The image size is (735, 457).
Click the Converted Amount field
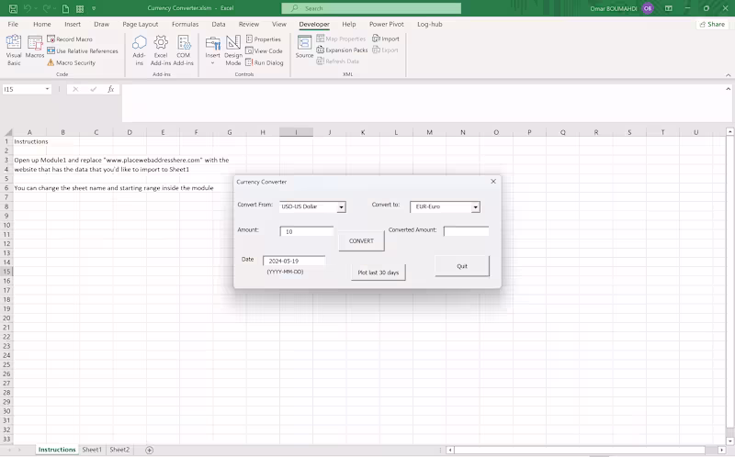466,231
